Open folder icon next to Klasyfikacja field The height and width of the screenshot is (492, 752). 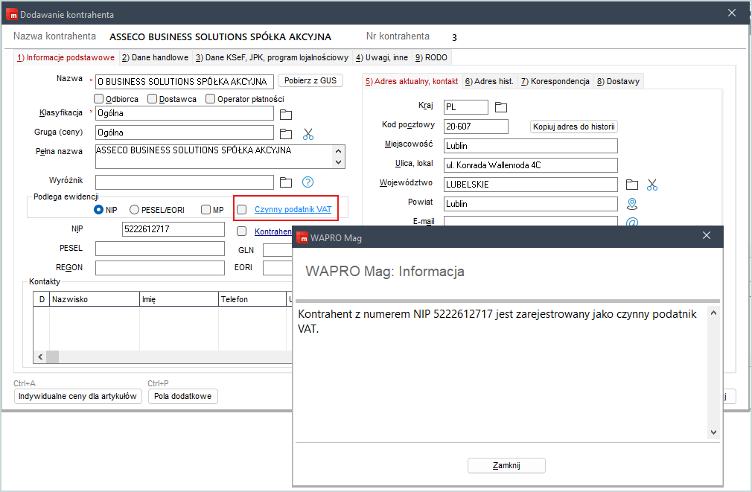(286, 115)
